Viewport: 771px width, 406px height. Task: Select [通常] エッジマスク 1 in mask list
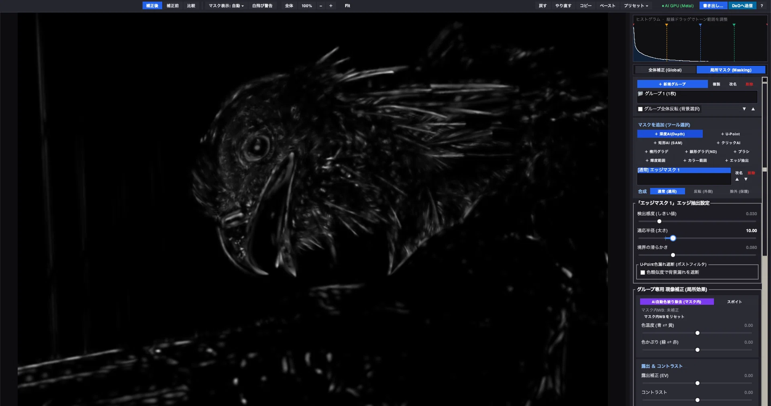[x=684, y=170]
